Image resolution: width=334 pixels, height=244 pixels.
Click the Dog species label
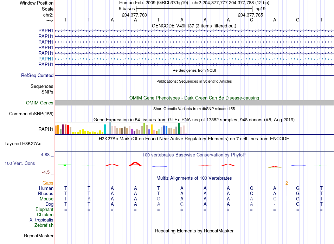(x=49, y=204)
